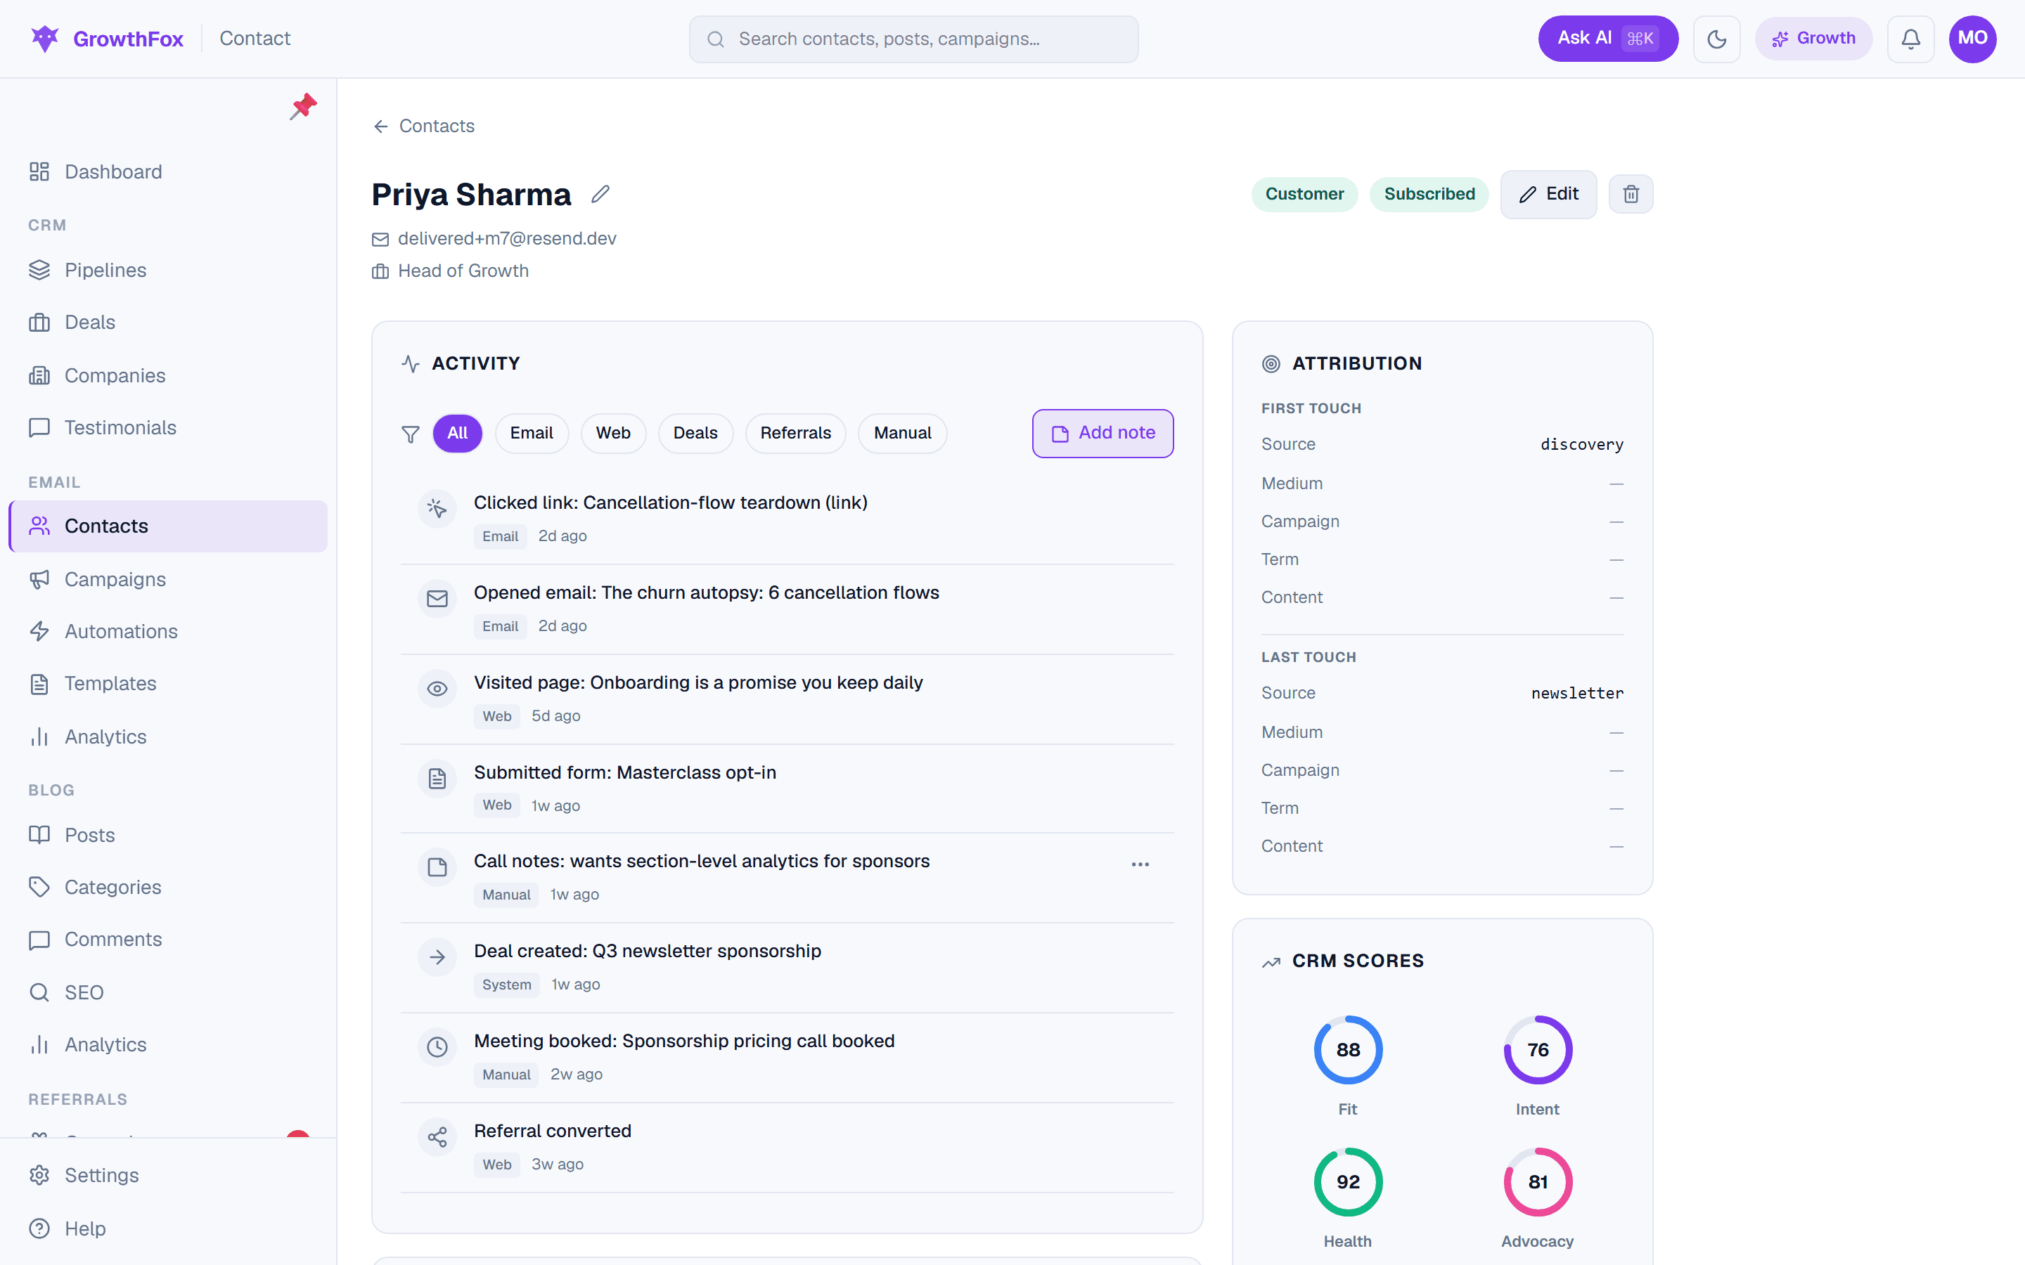Image resolution: width=2025 pixels, height=1265 pixels.
Task: Click Head of Growth job title
Action: tap(463, 271)
